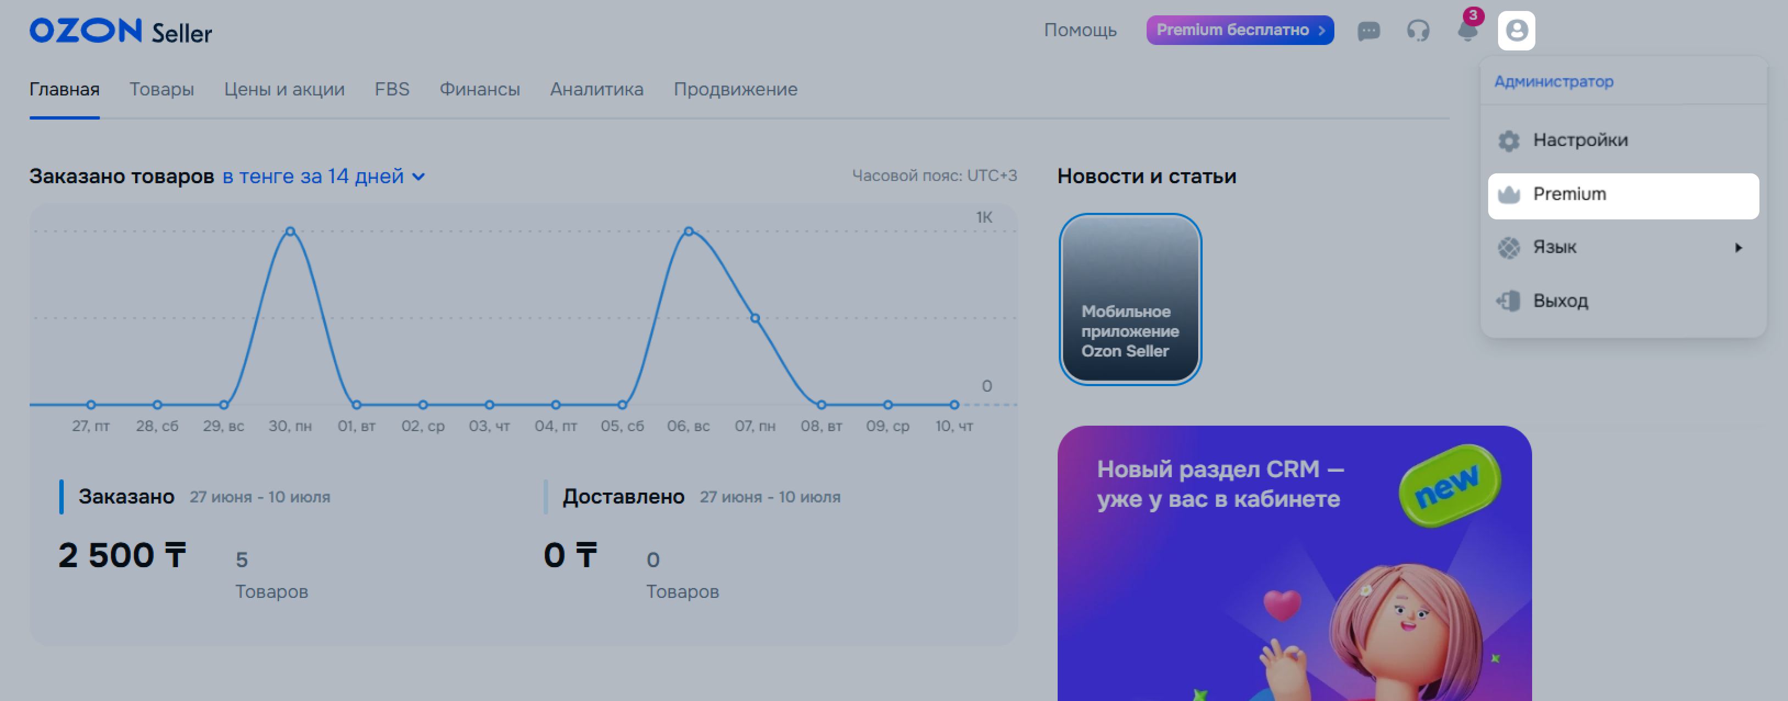Click the crown icon next to Premium
The height and width of the screenshot is (701, 1788).
[1508, 195]
